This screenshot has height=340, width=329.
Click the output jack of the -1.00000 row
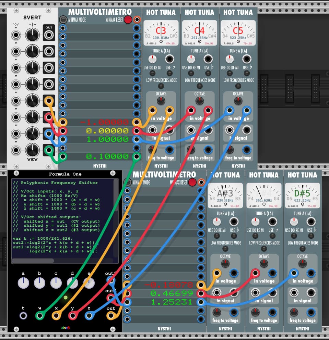[137, 122]
